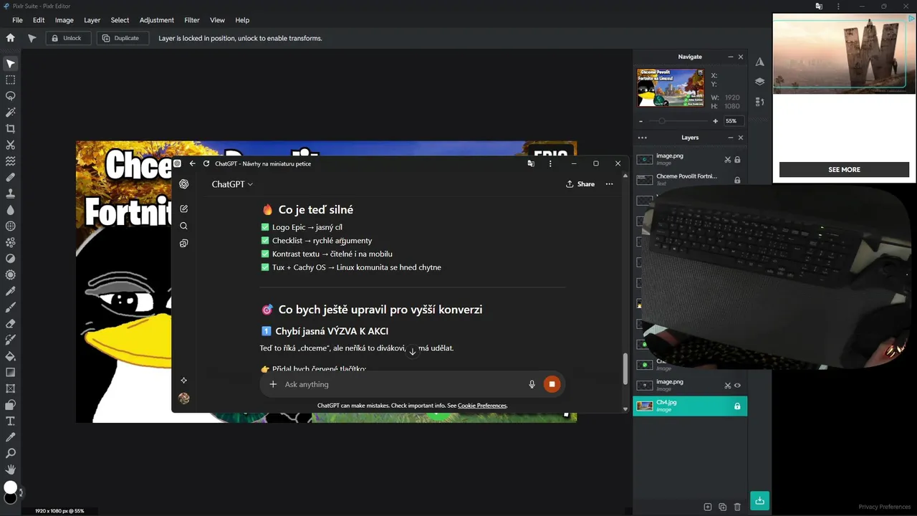Click Share in ChatGPT
Viewport: 917px width, 516px height.
click(580, 184)
